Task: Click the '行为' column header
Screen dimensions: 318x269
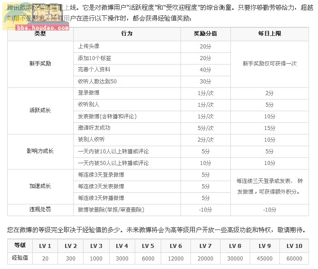Action: pos(127,34)
